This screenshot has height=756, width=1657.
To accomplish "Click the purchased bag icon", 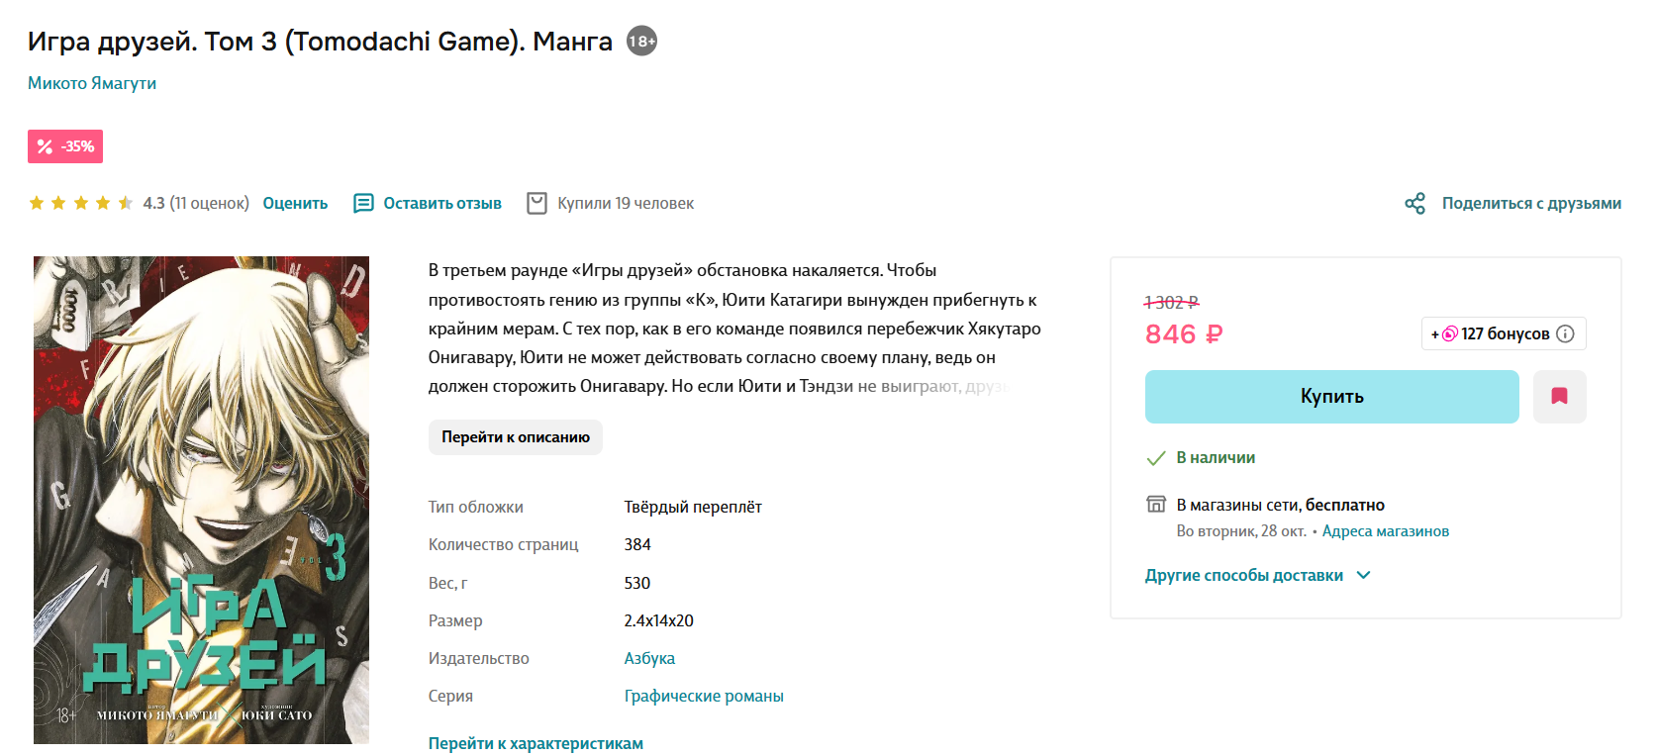I will coord(536,204).
